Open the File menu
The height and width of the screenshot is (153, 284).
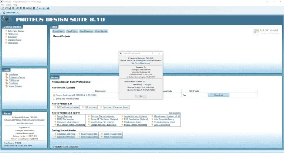2,5
